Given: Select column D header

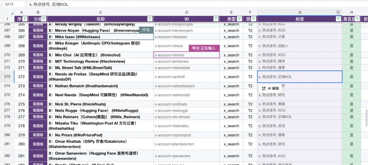Looking at the screenshot, I should pyautogui.click(x=187, y=13).
